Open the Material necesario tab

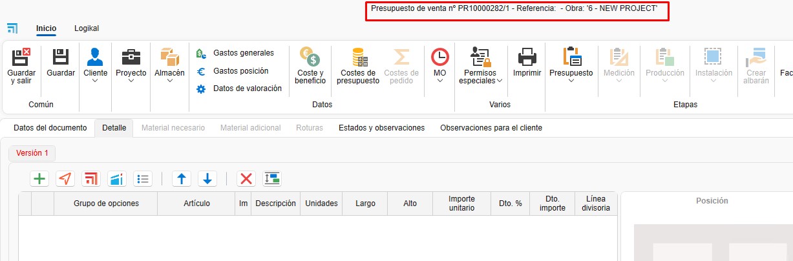pyautogui.click(x=173, y=128)
